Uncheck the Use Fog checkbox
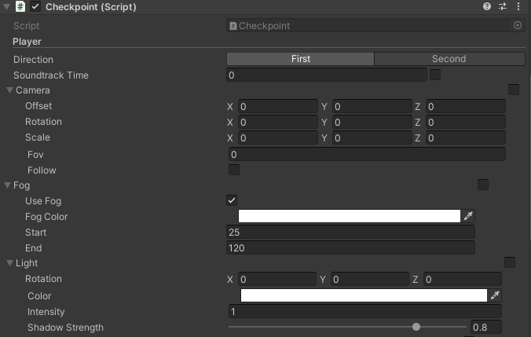Screen dimensions: 531x337 (x=232, y=200)
